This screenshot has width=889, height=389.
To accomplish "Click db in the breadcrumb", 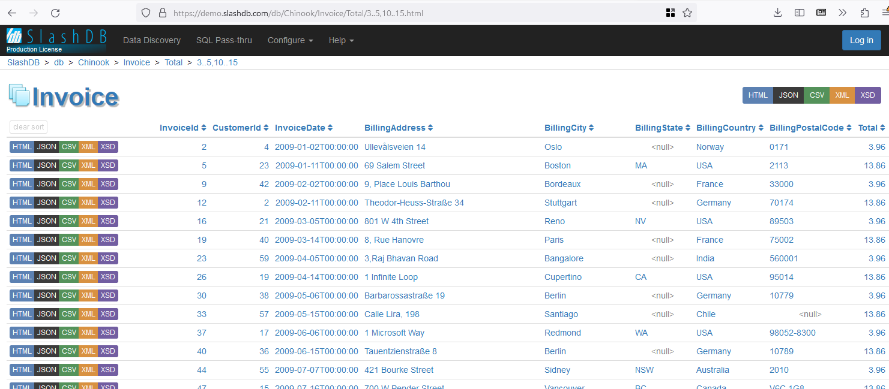I will (59, 62).
